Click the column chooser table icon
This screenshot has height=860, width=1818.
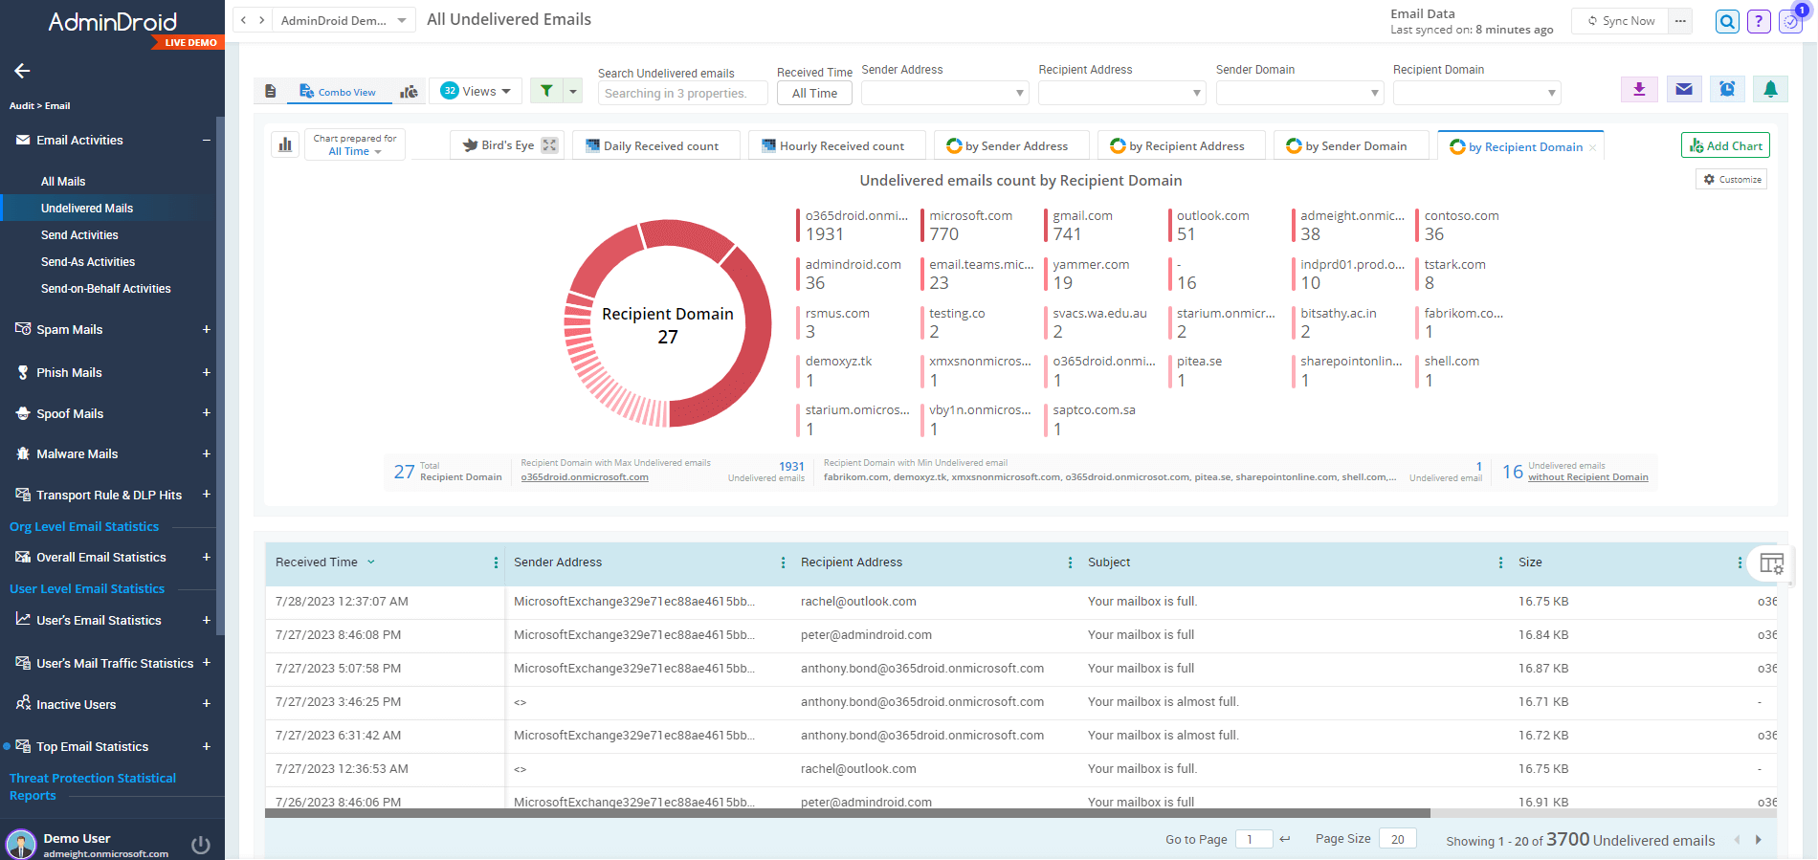pyautogui.click(x=1771, y=563)
